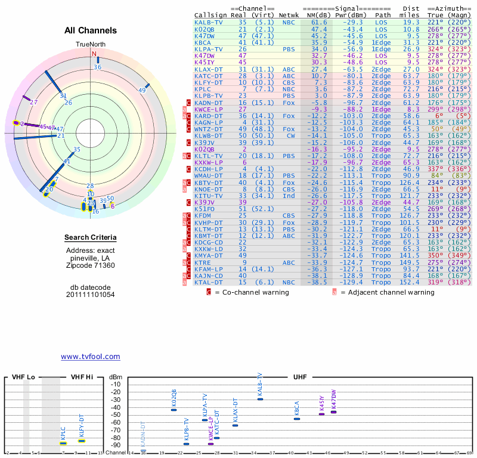The height and width of the screenshot is (458, 477).
Task: Click the KBCA signal bar in the UHF chart
Action: click(297, 419)
